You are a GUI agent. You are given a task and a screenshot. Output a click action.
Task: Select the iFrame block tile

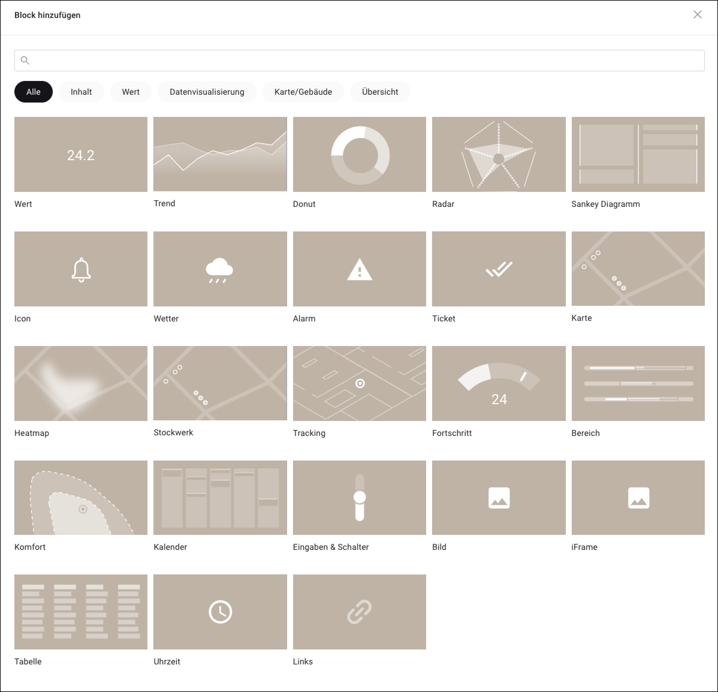tap(638, 498)
